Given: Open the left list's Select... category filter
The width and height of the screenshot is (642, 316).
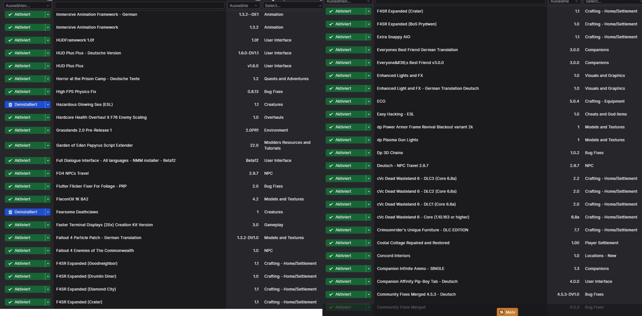Looking at the screenshot, I should [x=292, y=5].
